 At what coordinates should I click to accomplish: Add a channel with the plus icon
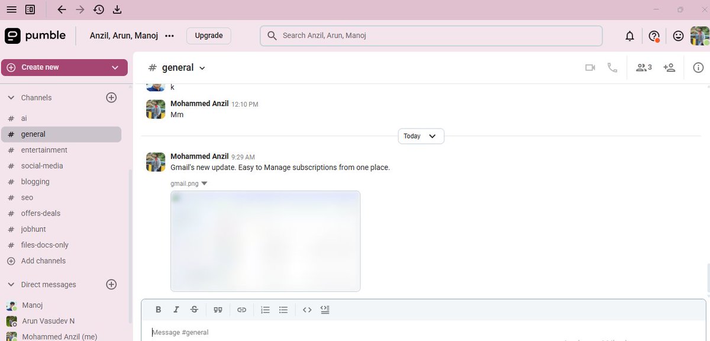[111, 98]
